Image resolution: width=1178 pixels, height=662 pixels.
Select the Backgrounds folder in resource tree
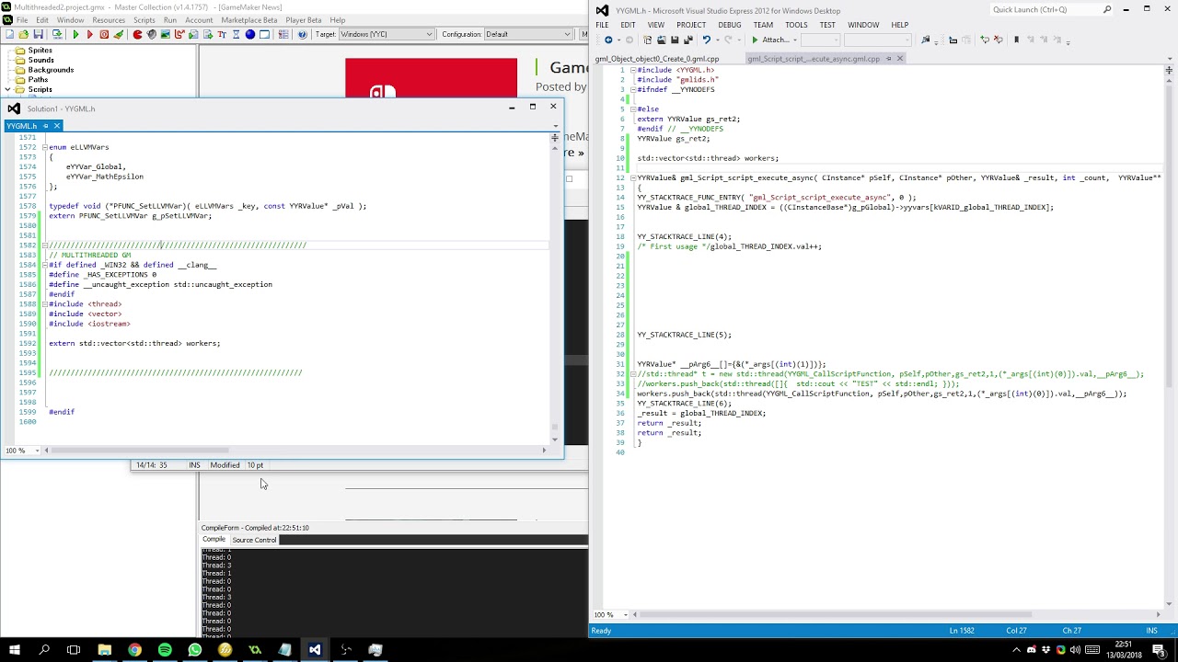51,70
